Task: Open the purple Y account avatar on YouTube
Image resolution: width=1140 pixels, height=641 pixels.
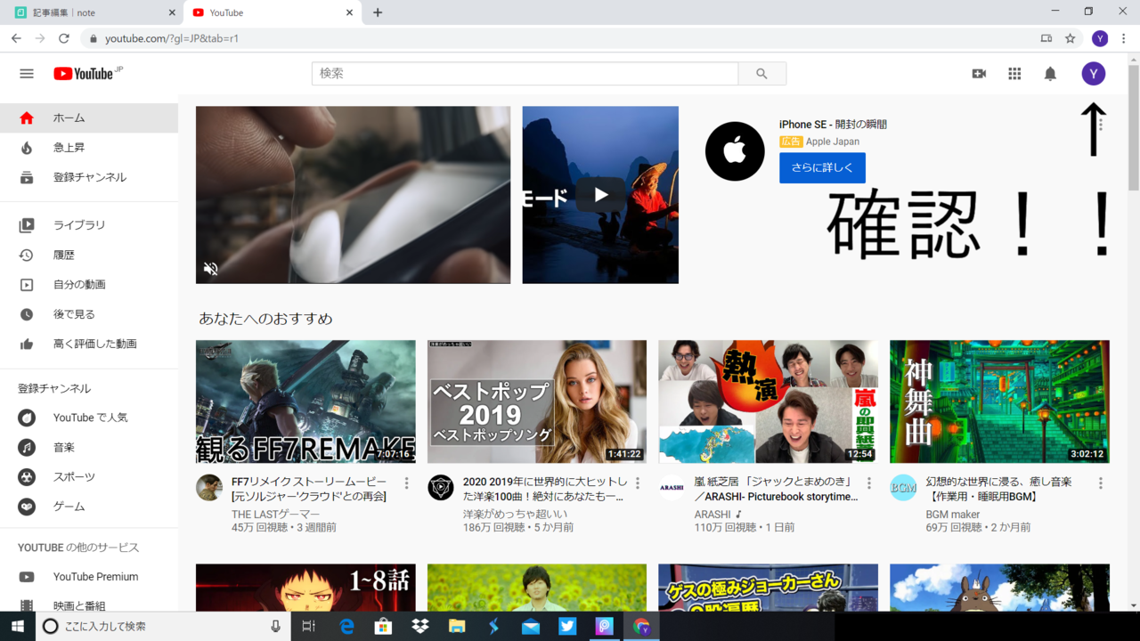Action: click(1094, 74)
